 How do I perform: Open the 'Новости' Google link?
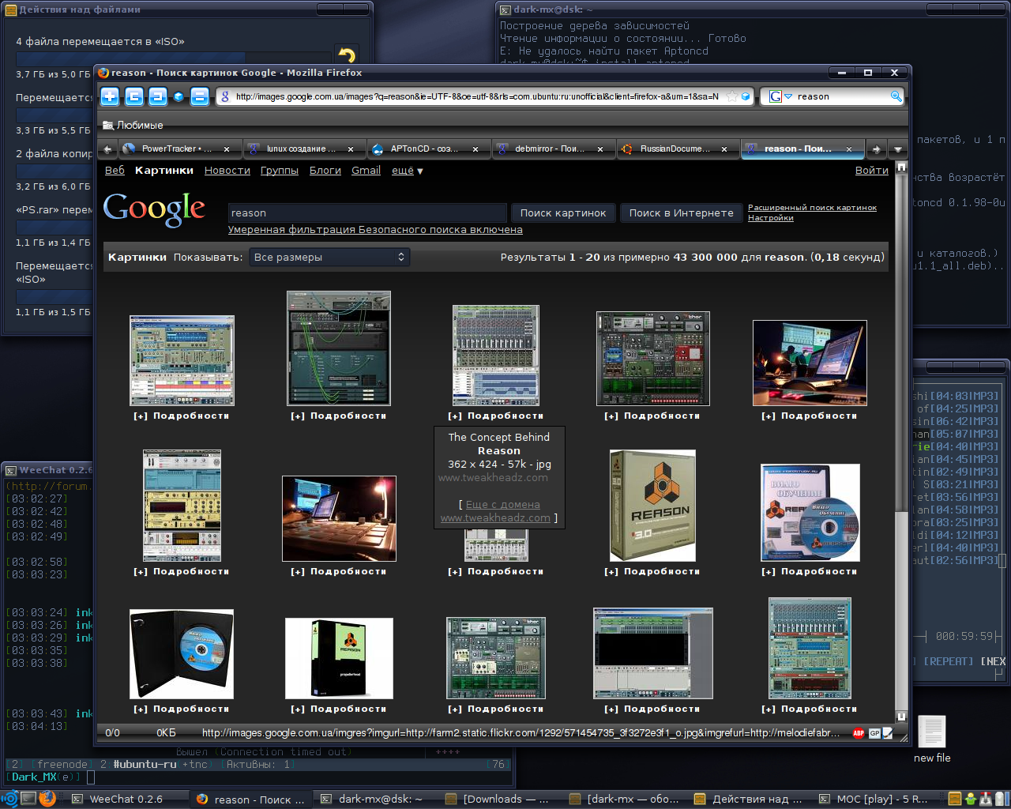pyautogui.click(x=227, y=171)
